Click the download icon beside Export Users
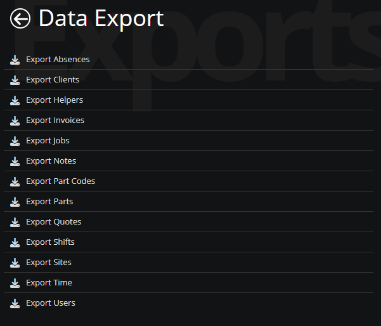The image size is (381, 326). click(15, 303)
